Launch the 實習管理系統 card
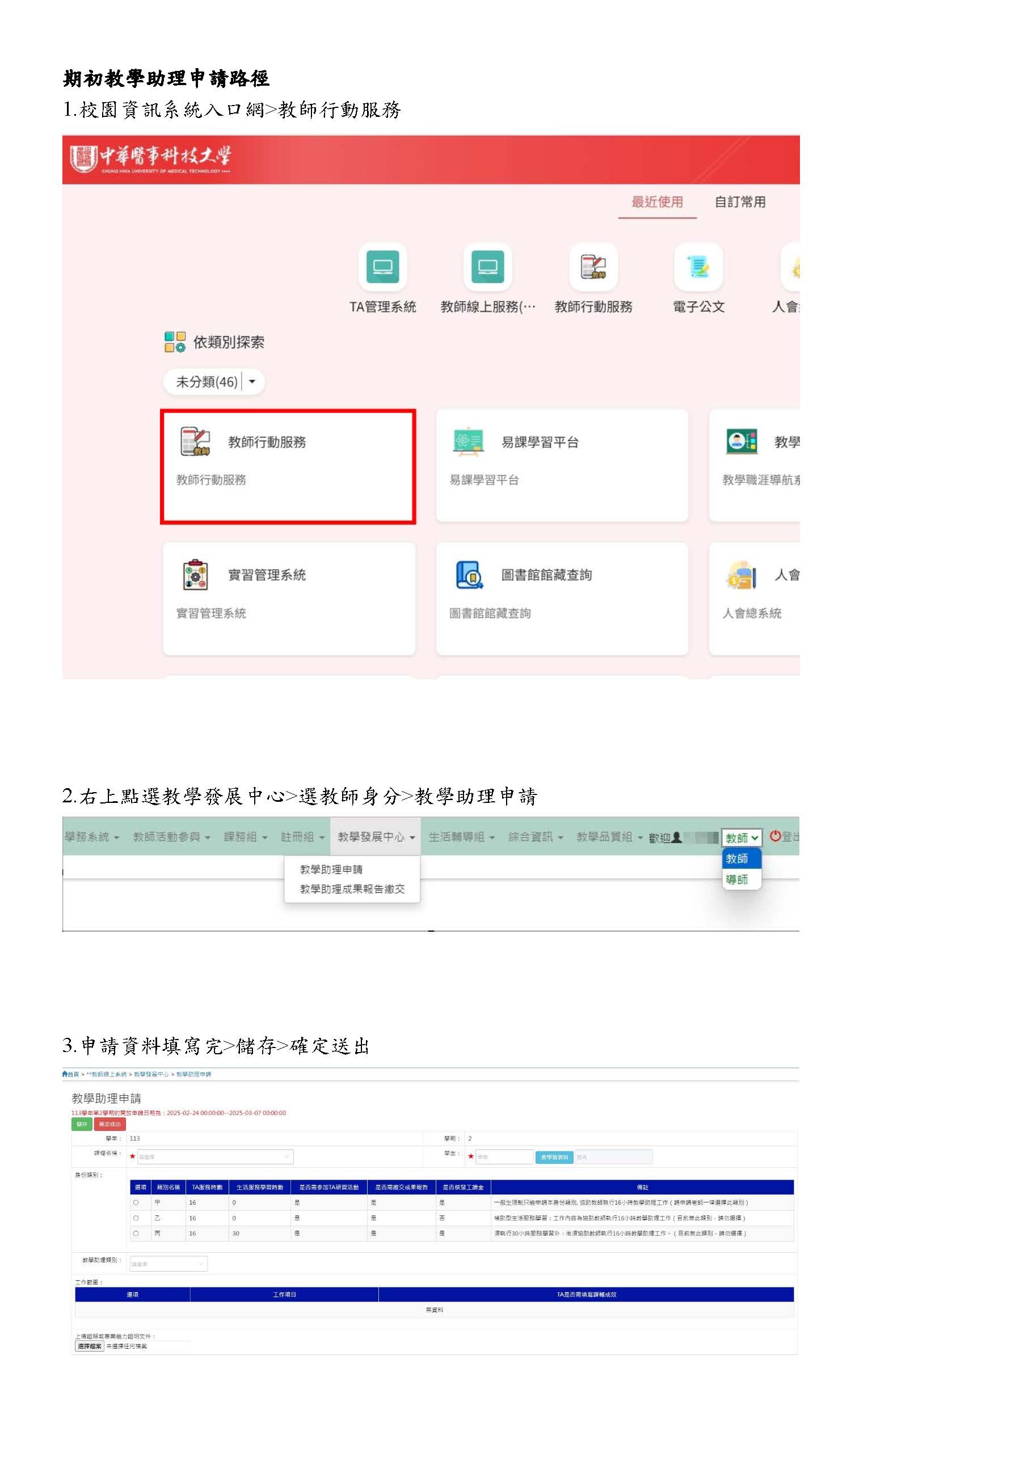The width and height of the screenshot is (1032, 1460). pos(289,598)
